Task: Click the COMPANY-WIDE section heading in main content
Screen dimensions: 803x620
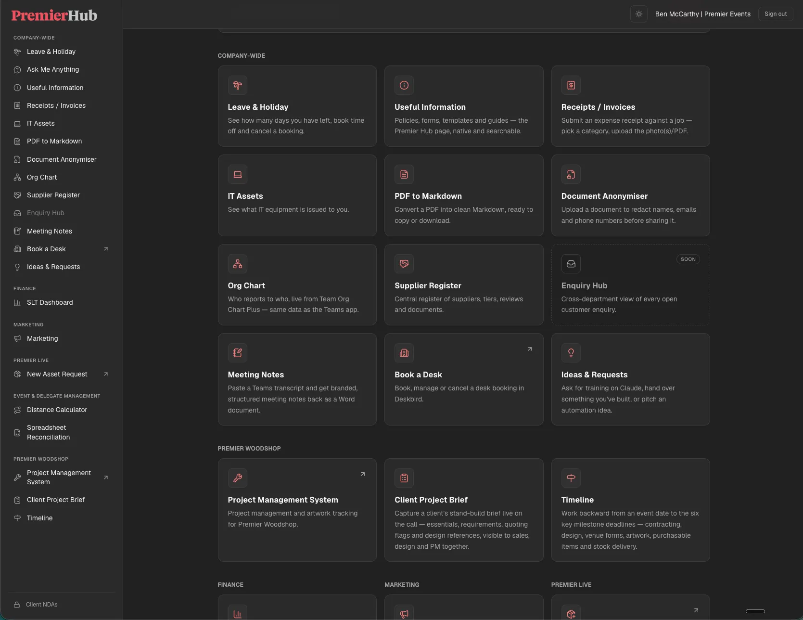Action: point(242,56)
